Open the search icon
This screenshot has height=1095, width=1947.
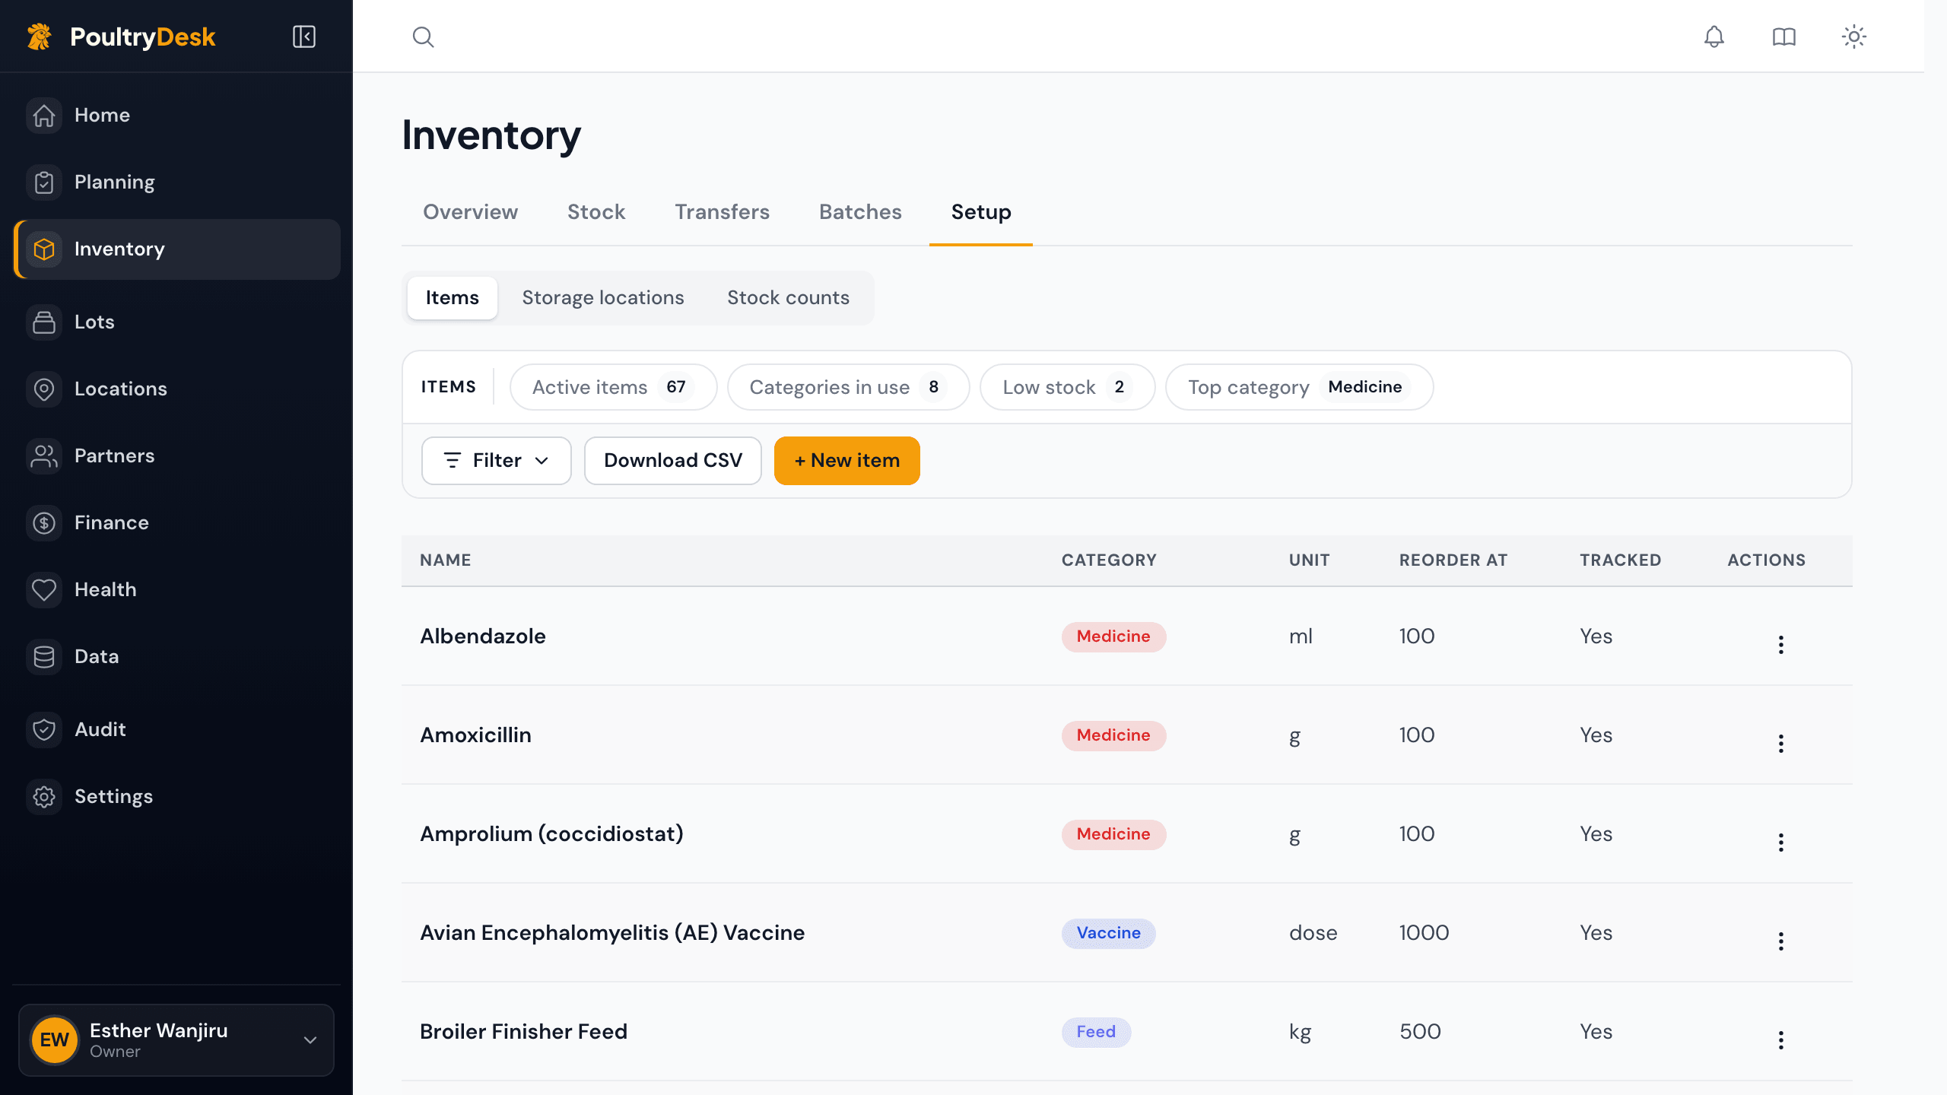click(x=423, y=36)
